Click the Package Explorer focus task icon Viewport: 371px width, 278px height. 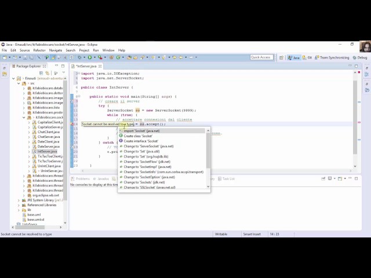[x=56, y=73]
